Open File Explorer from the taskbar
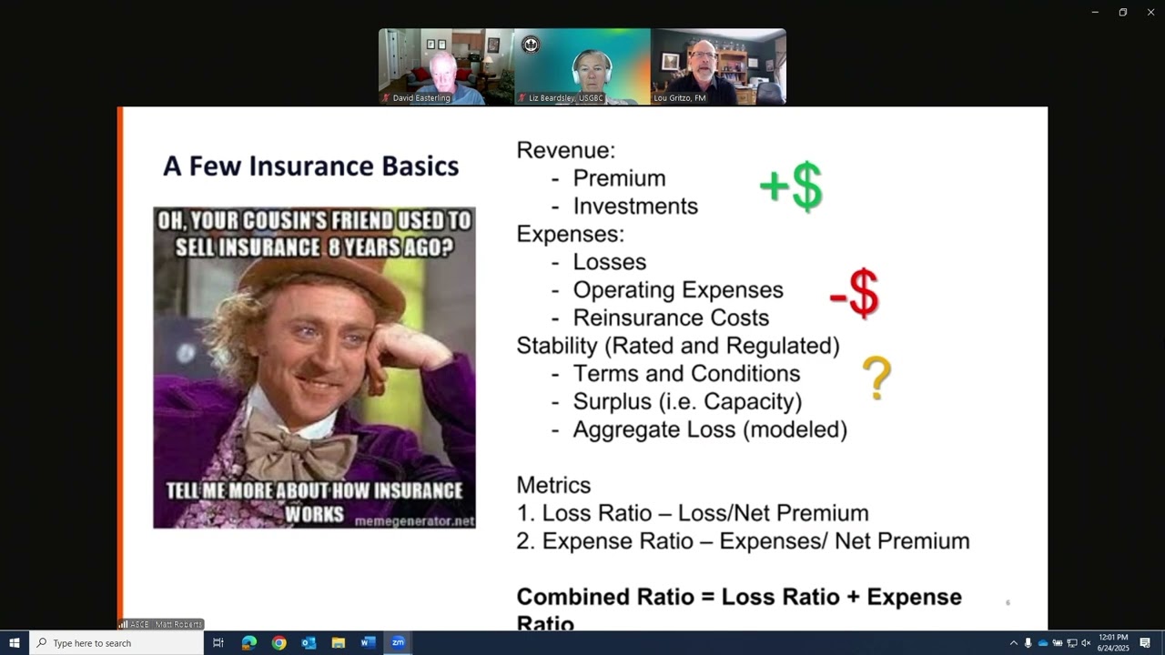Image resolution: width=1165 pixels, height=655 pixels. [x=338, y=643]
